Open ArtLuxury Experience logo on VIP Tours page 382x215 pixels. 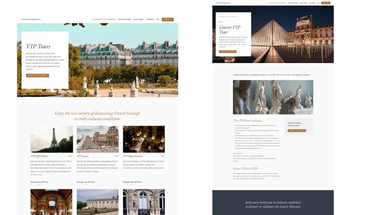(x=31, y=19)
